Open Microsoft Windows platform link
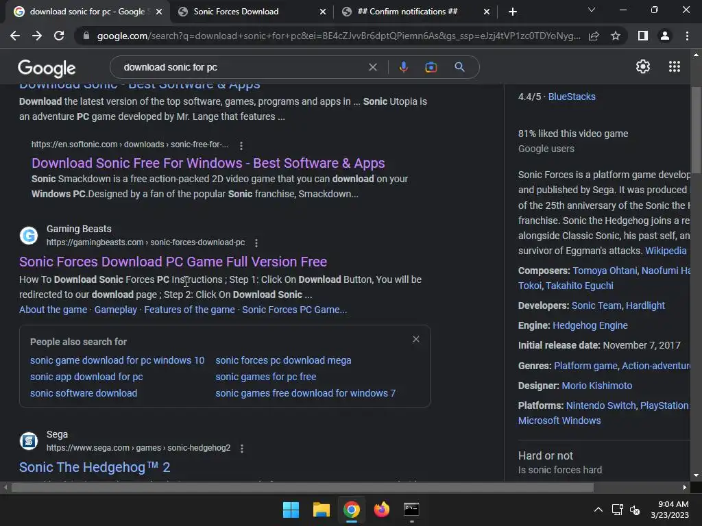Image resolution: width=702 pixels, height=526 pixels. point(559,421)
